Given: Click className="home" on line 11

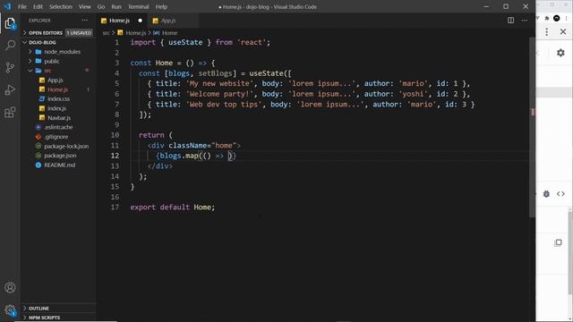Looking at the screenshot, I should point(202,145).
